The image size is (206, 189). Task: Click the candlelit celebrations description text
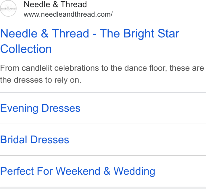click(x=102, y=74)
